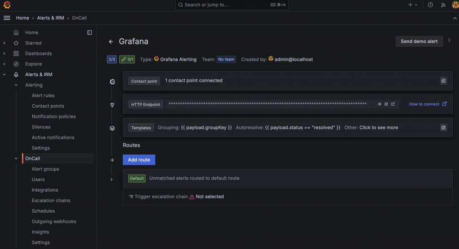The image size is (459, 249).
Task: Click the Explore compass icon in sidebar
Action: pyautogui.click(x=16, y=64)
